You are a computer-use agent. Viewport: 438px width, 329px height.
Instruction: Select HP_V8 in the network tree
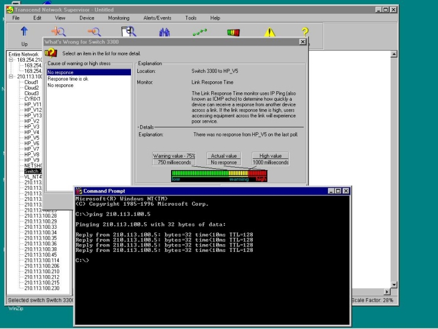click(31, 155)
